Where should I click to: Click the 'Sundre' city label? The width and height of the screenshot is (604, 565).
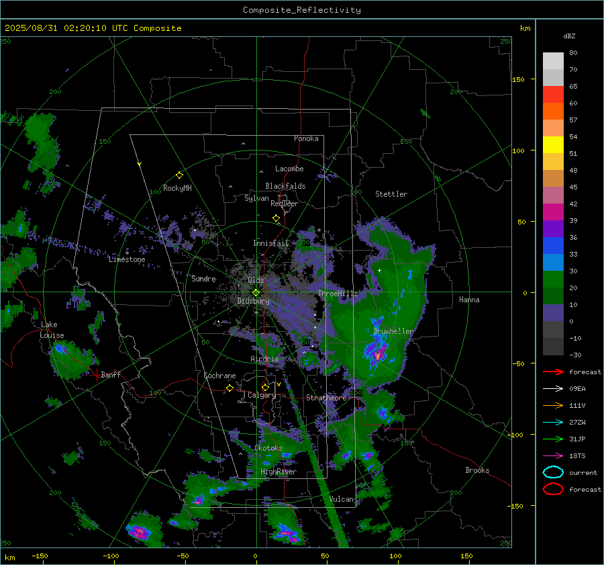click(x=203, y=278)
